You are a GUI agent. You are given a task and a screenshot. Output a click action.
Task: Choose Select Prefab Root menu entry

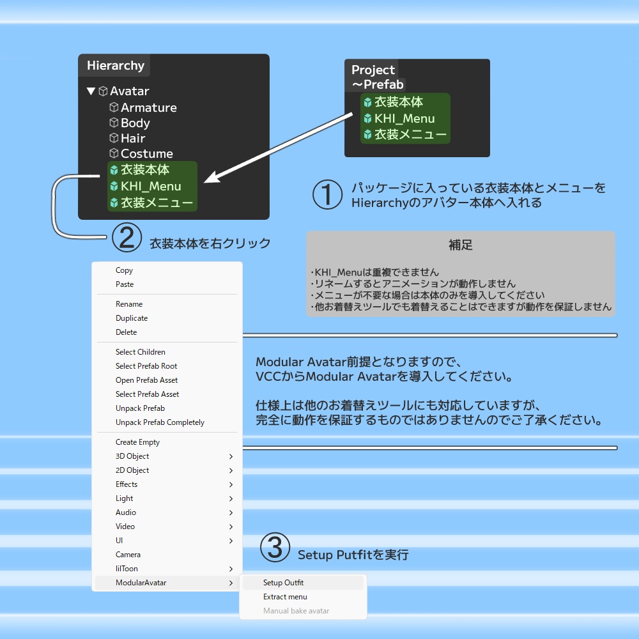tap(167, 366)
